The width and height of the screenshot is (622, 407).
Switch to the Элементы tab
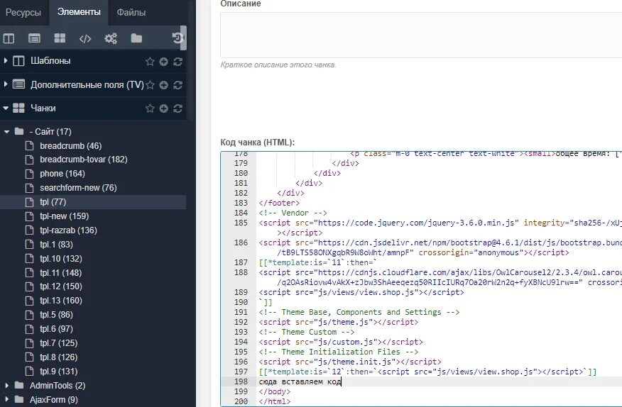79,12
